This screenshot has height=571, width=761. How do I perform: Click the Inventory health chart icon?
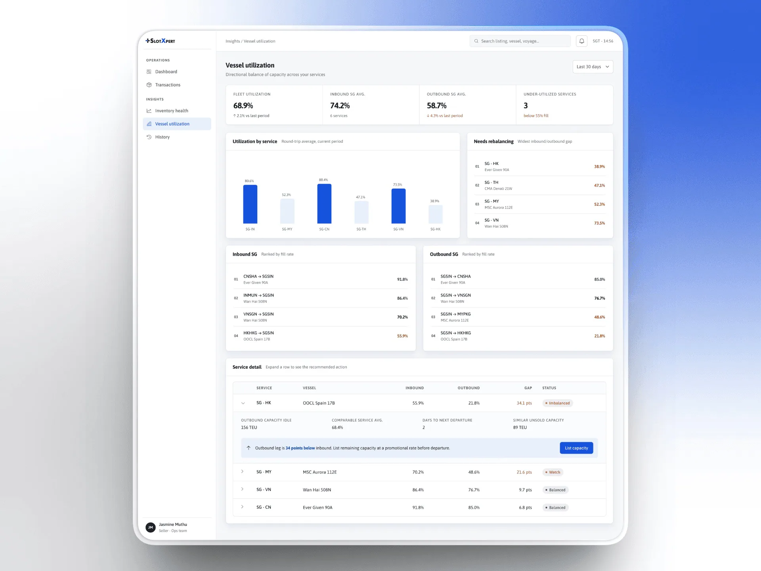[149, 111]
